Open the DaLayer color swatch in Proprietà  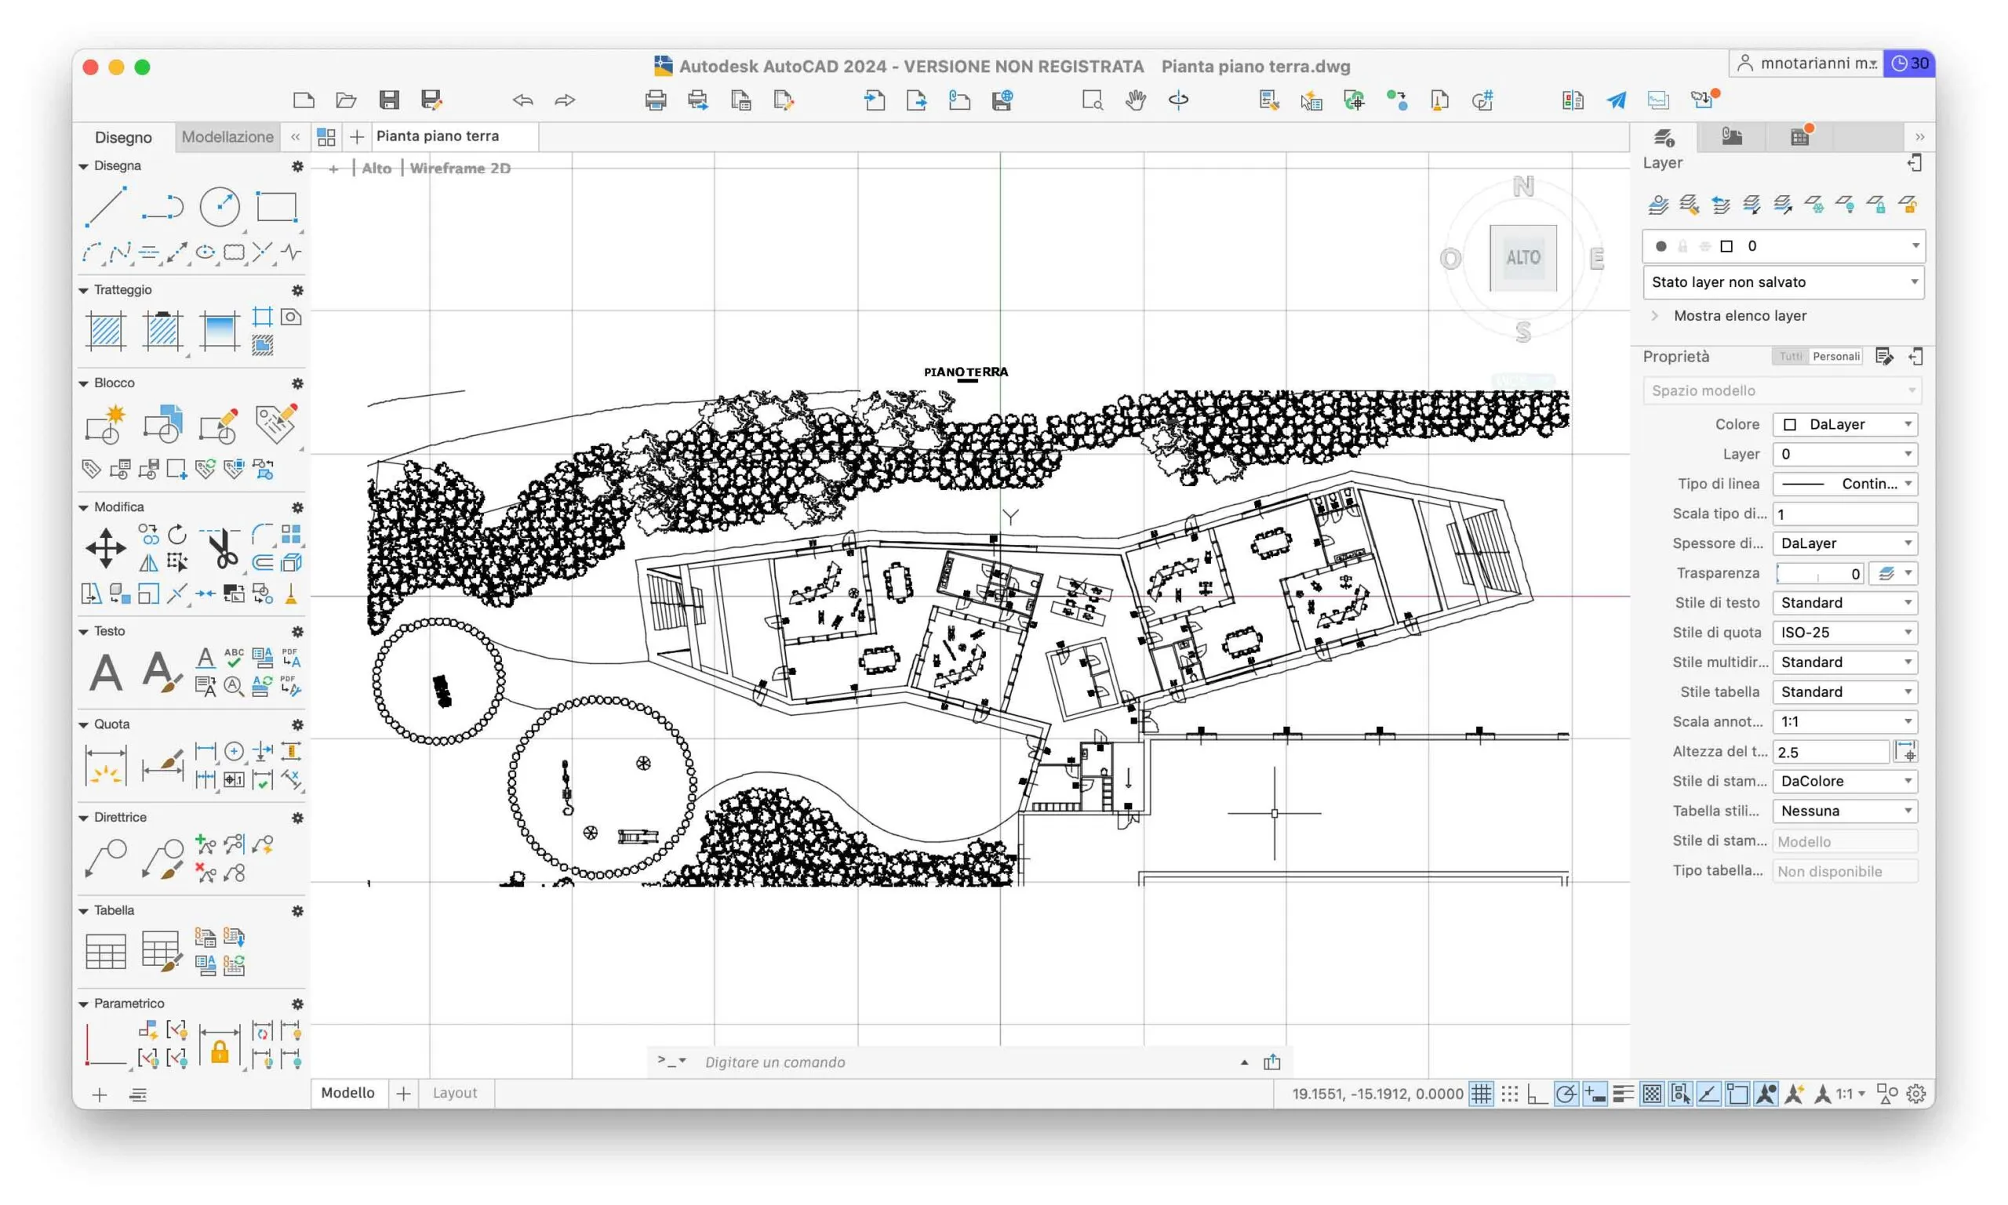pos(1845,424)
